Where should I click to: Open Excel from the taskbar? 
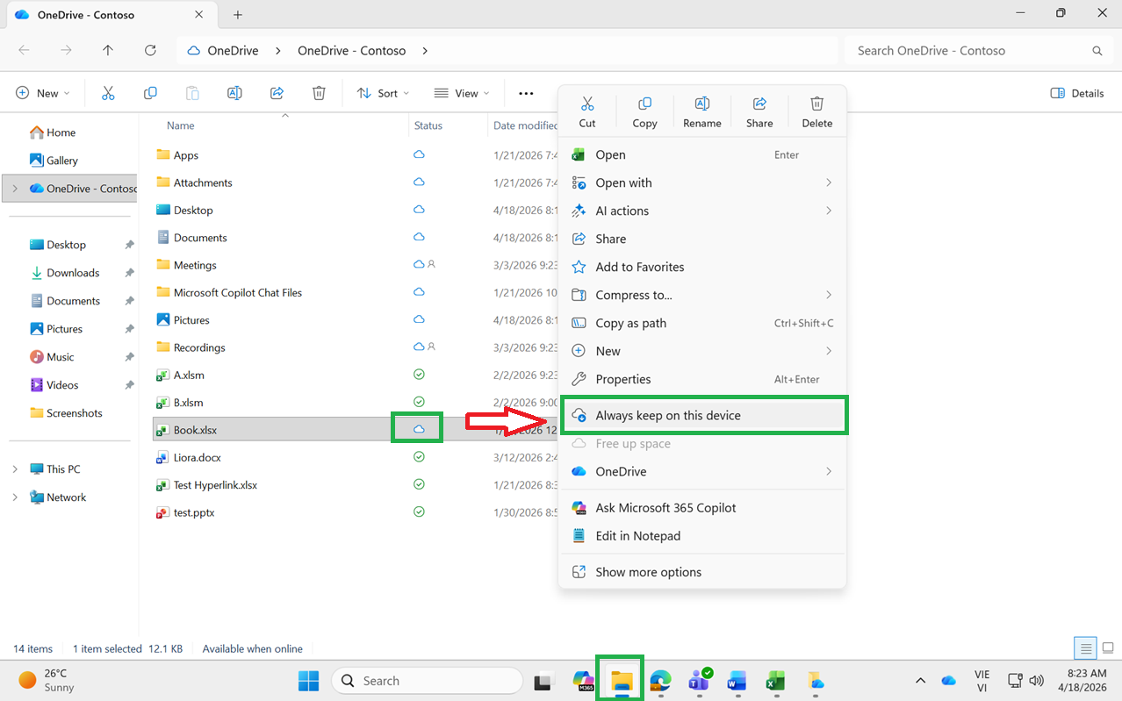(x=774, y=680)
